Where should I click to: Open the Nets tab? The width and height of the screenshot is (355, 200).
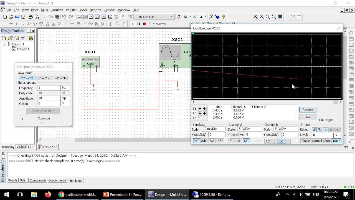pos(23,181)
